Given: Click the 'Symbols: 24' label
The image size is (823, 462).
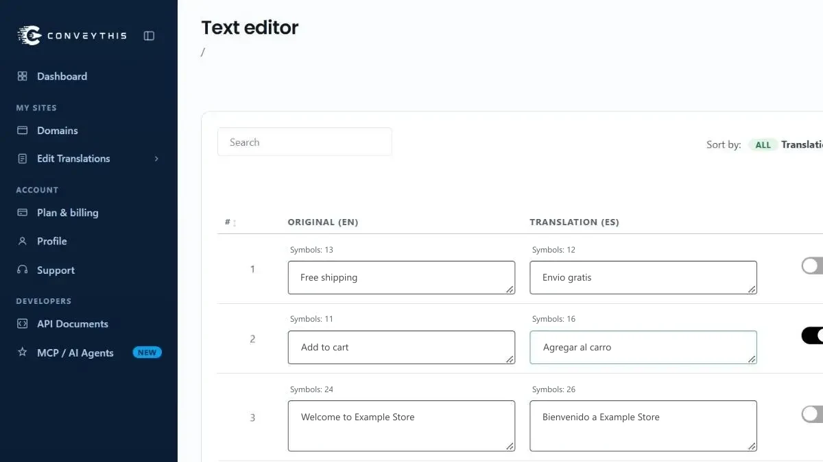Looking at the screenshot, I should (311, 389).
